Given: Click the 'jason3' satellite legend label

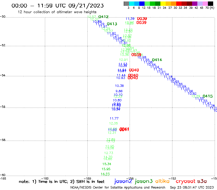Looking at the screenshot, I should (x=144, y=181).
